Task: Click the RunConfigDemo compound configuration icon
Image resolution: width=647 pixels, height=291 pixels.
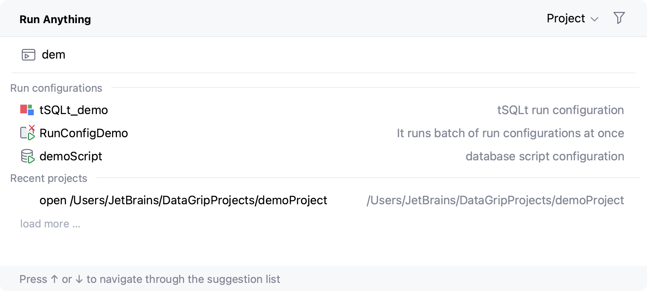Action: pos(27,133)
